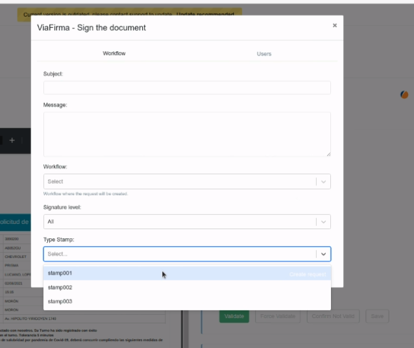Choose stamp001 from the list
The width and height of the screenshot is (414, 348).
[x=60, y=273]
